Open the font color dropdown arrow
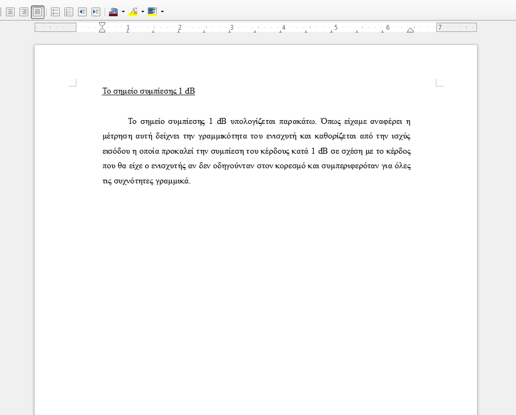Viewport: 516px width, 415px height. (x=123, y=12)
